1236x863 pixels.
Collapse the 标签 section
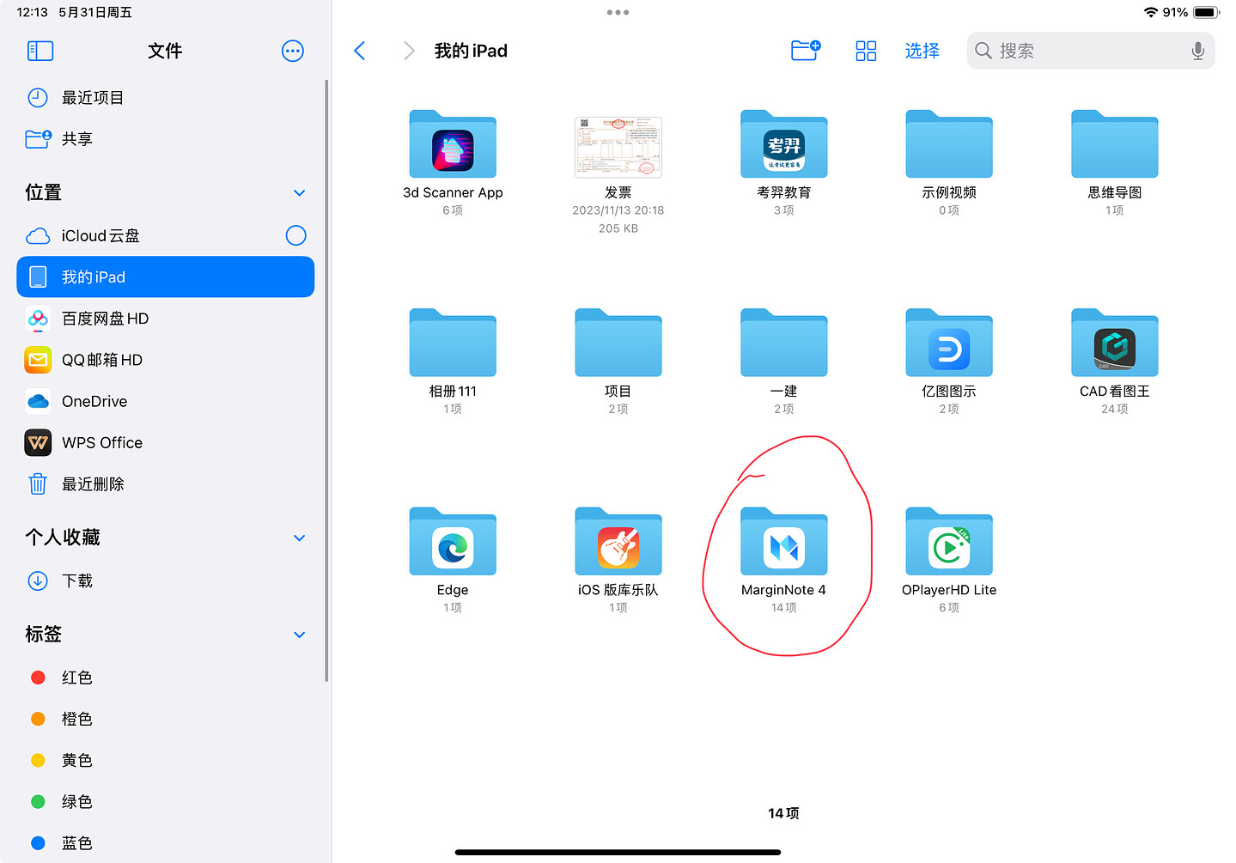pyautogui.click(x=299, y=635)
